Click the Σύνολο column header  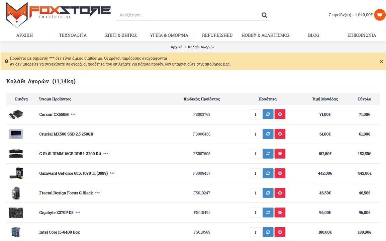coord(364,99)
